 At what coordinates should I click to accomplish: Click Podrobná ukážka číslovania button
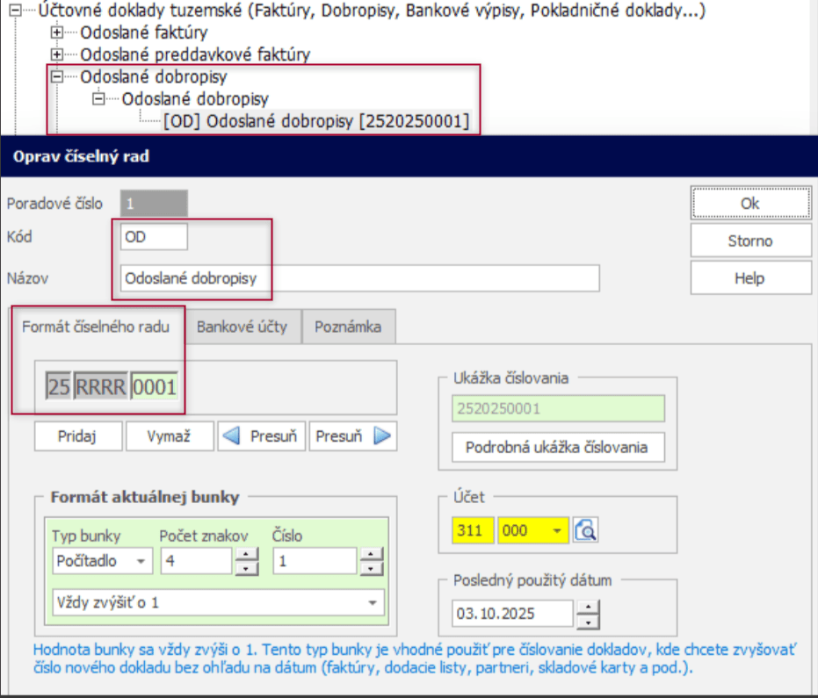click(558, 447)
